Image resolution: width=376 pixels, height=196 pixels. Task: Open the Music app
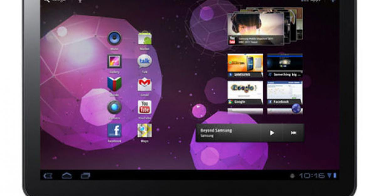[x=114, y=38]
